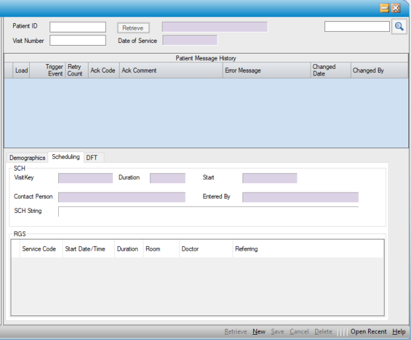411x340 pixels.
Task: Click the magnifying glass search icon
Action: pos(399,26)
